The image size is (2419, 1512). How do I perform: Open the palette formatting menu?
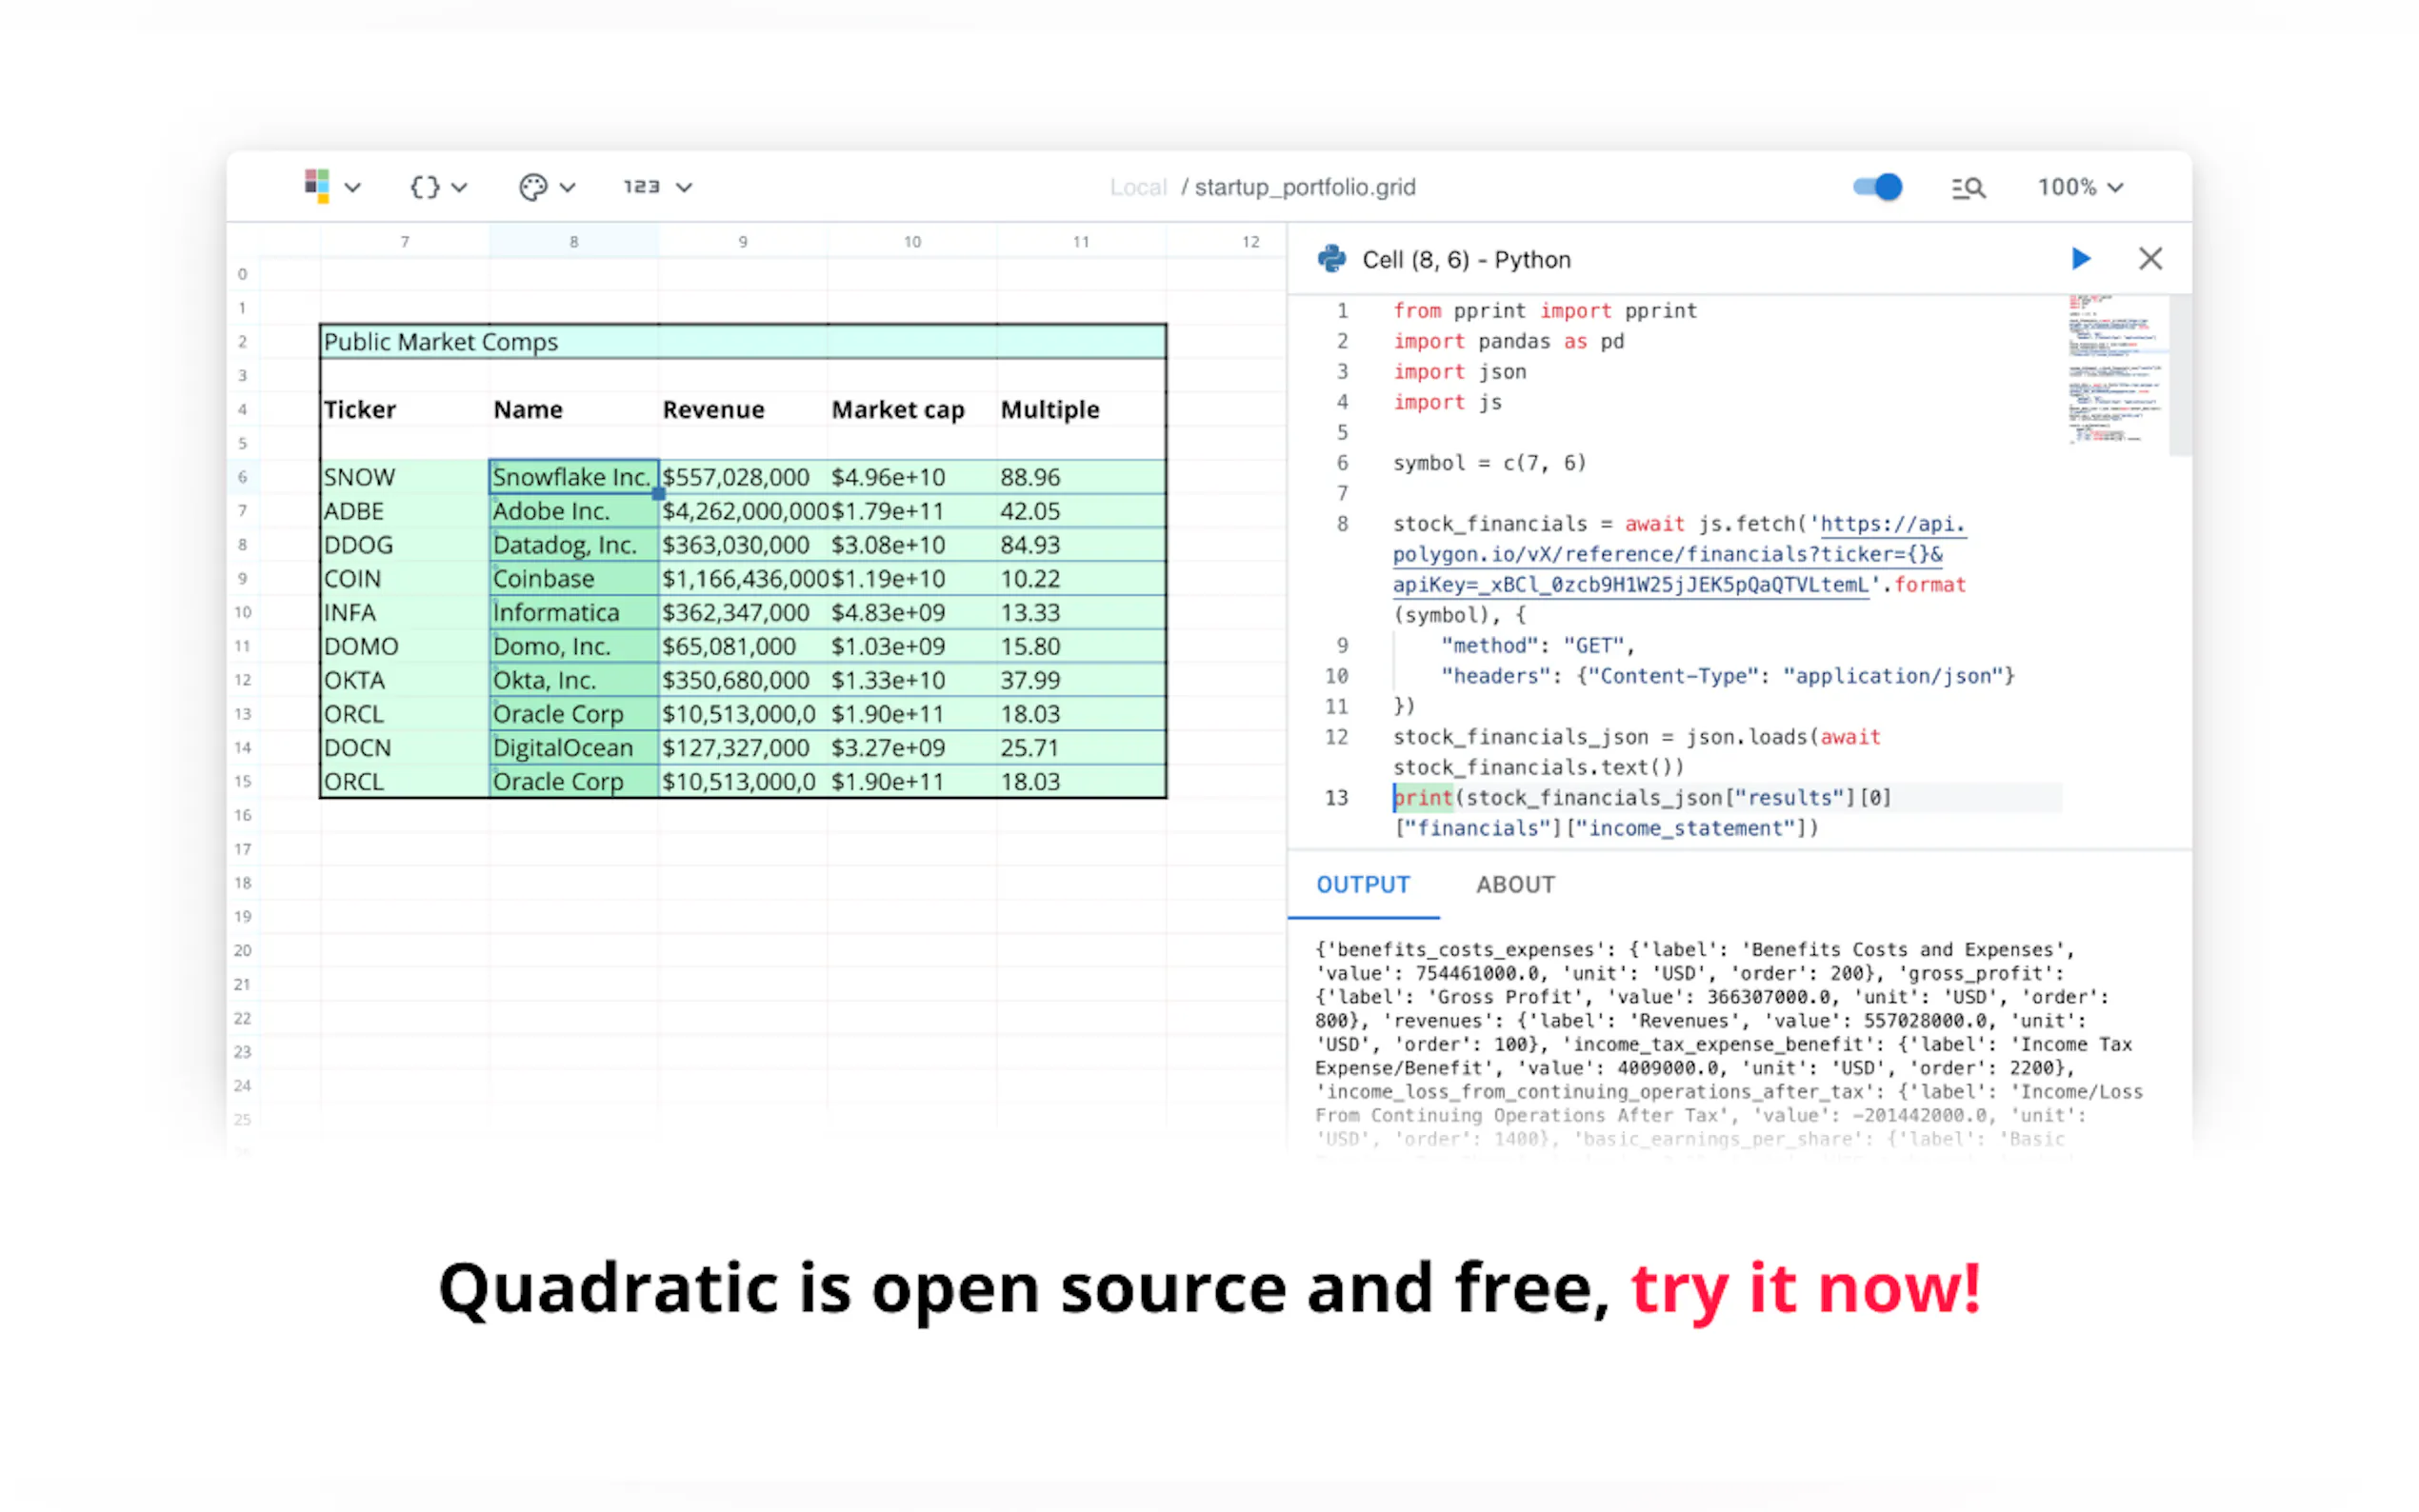[533, 187]
